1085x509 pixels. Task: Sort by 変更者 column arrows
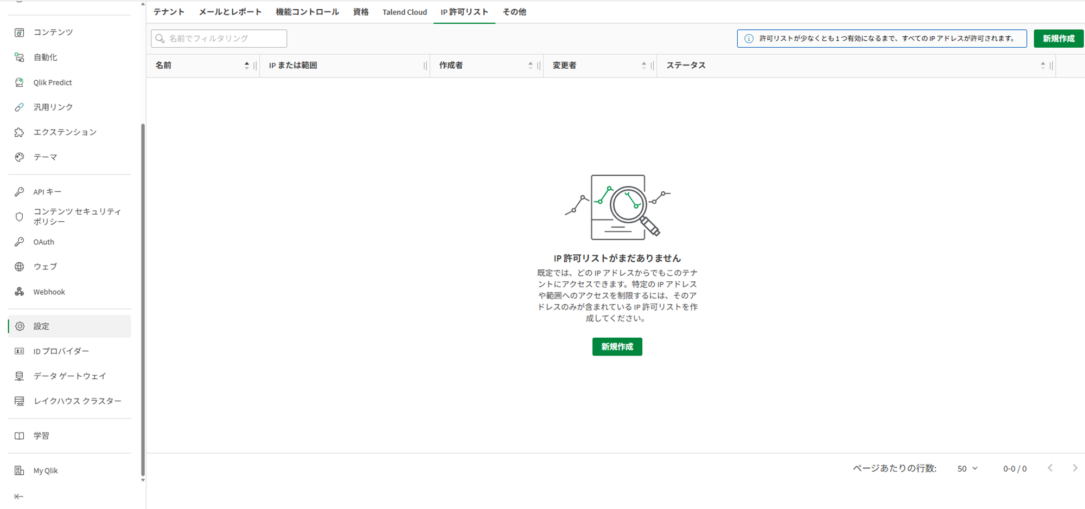(x=643, y=66)
